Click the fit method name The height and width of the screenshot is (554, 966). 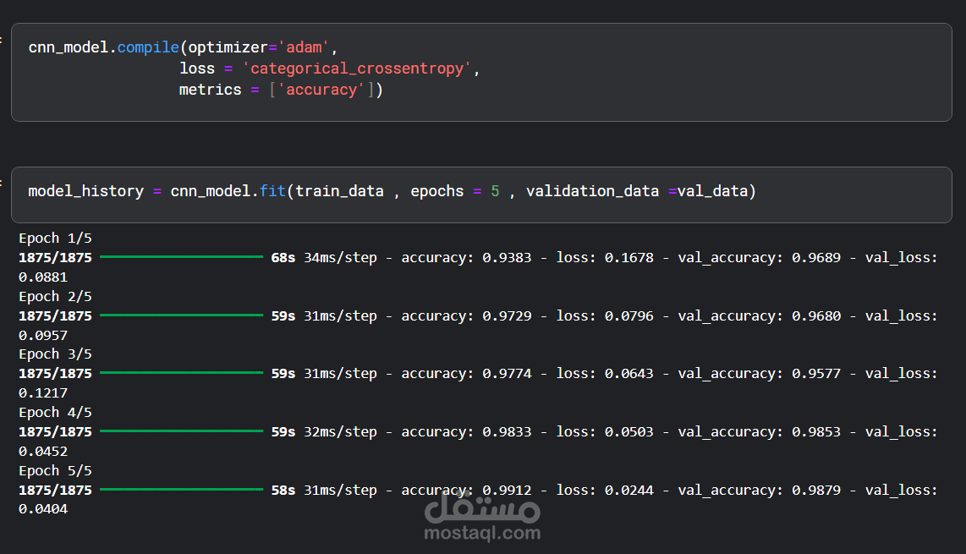coord(272,191)
